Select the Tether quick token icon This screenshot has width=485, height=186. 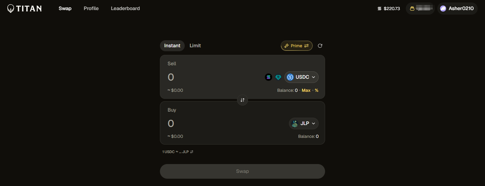[x=278, y=77]
